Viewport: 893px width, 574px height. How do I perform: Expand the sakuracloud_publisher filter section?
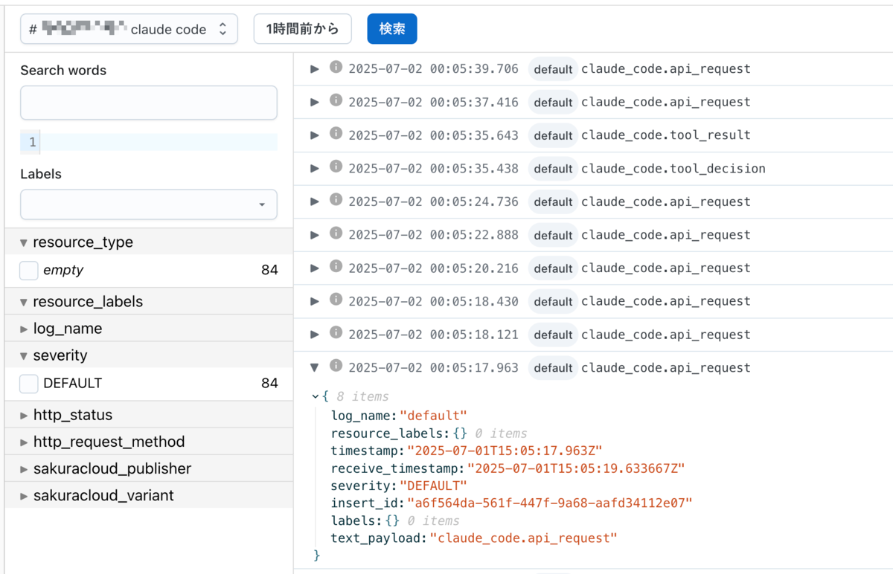(x=24, y=469)
